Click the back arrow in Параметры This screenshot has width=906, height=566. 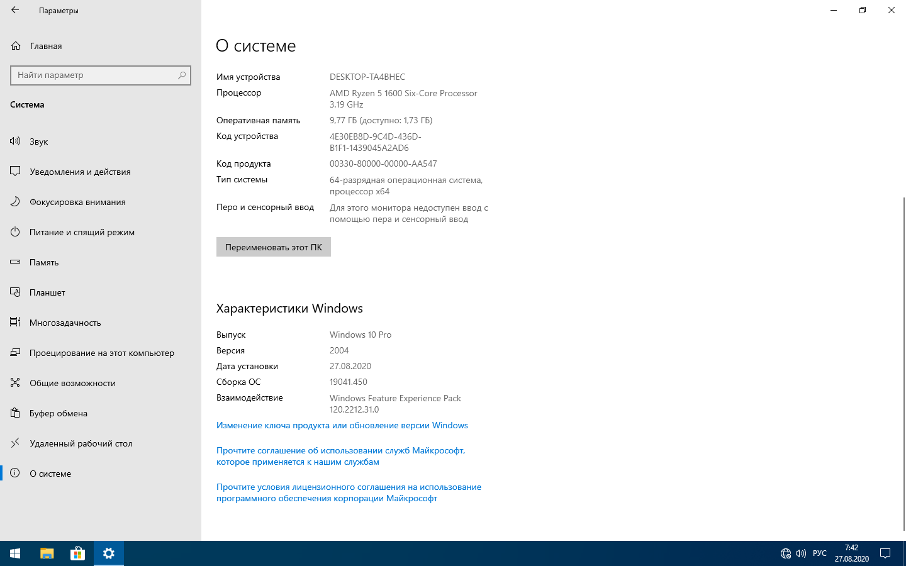15,10
